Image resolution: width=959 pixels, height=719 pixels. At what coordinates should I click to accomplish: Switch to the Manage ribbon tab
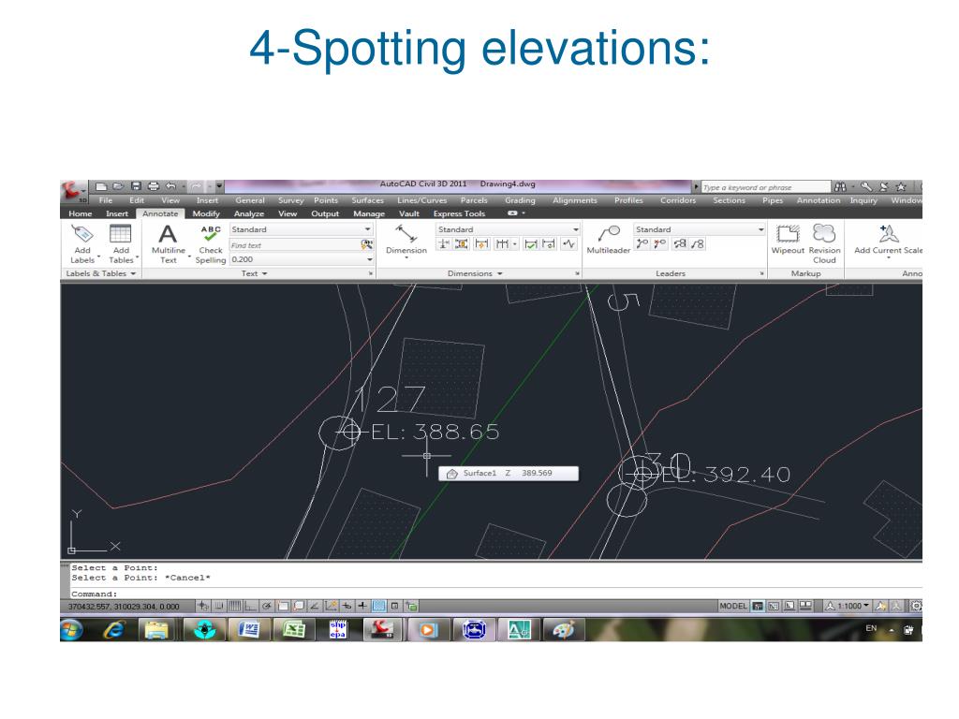[369, 213]
